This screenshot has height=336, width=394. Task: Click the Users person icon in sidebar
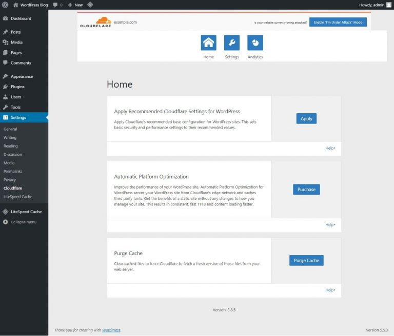[5, 97]
